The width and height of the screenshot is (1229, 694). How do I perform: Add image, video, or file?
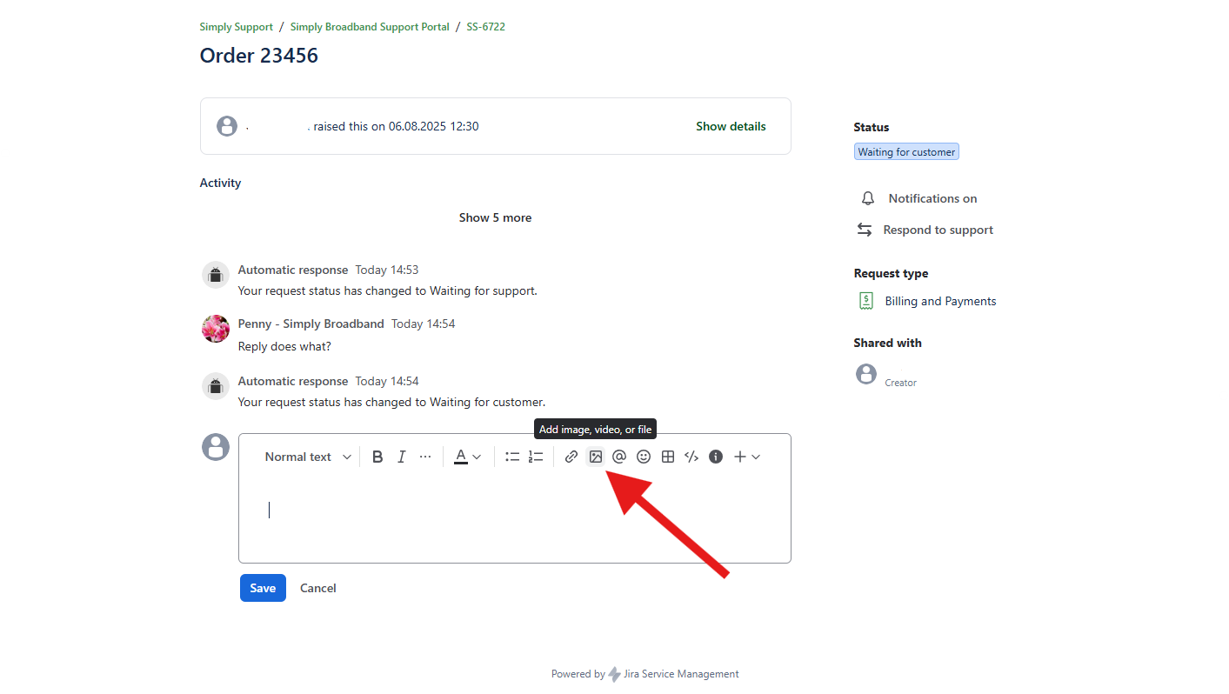(x=596, y=457)
